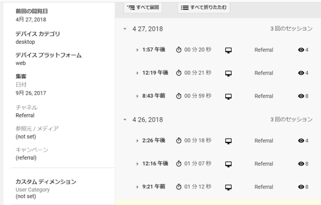The height and width of the screenshot is (205, 321).
Task: Click the eye views icon in the 12:19 午後 row
Action: coord(301,73)
